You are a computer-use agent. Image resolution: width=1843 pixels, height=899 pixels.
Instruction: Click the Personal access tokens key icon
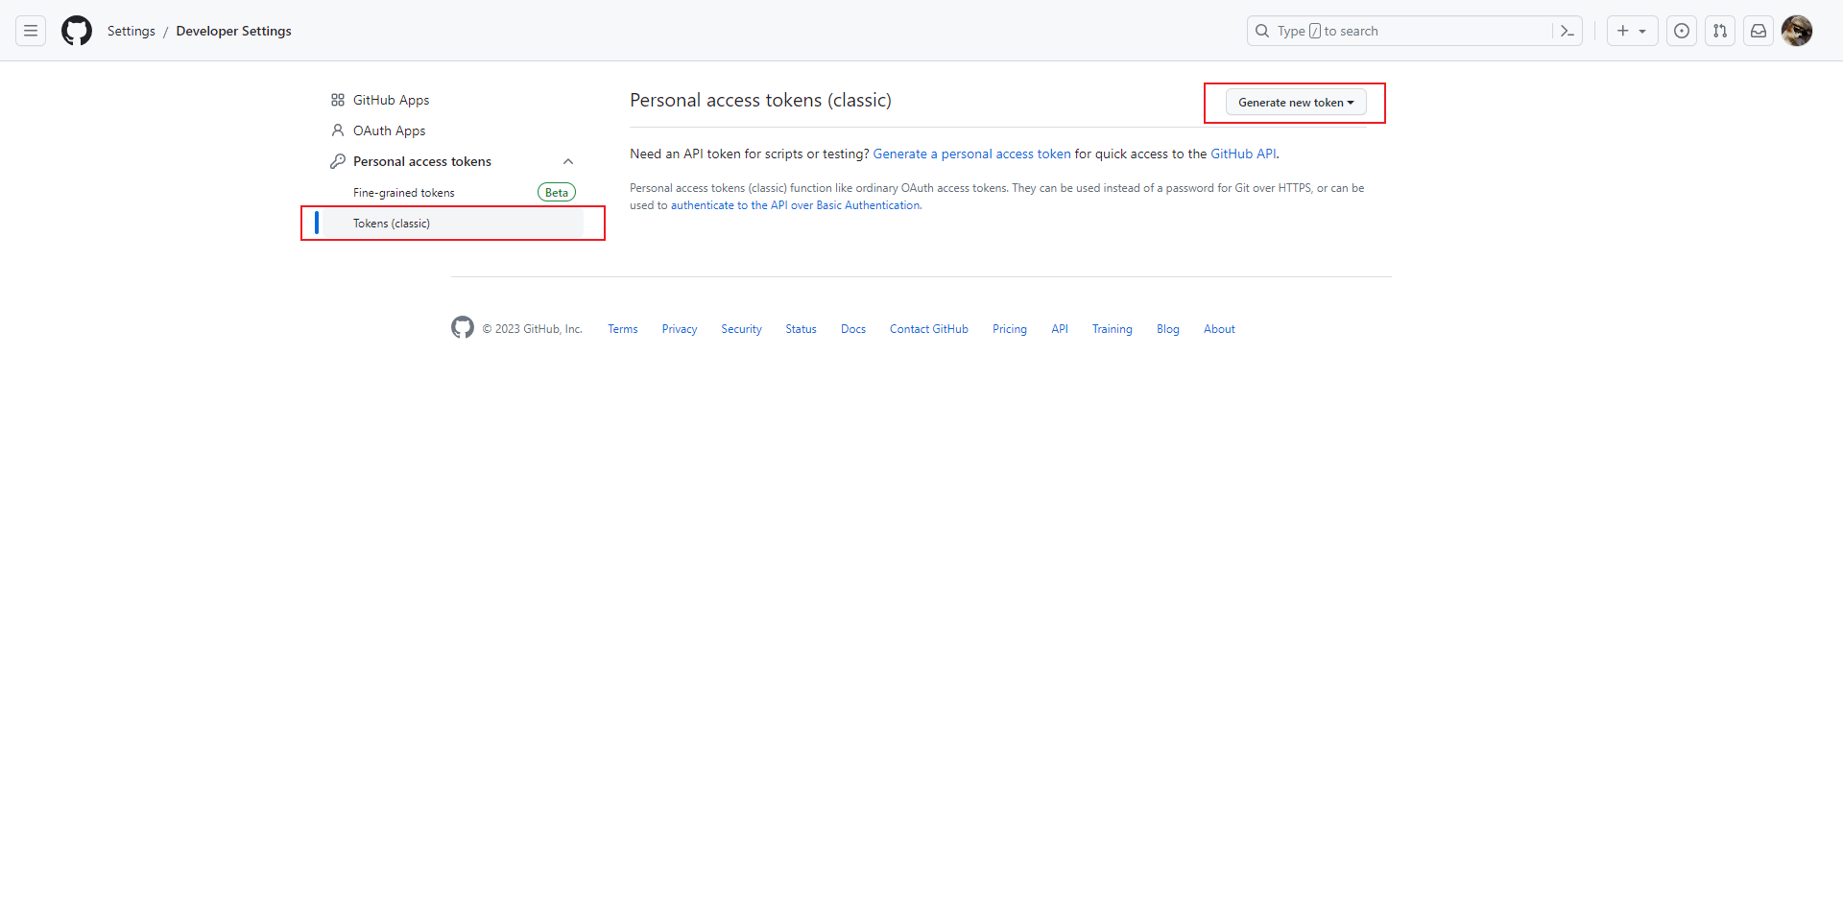(338, 161)
